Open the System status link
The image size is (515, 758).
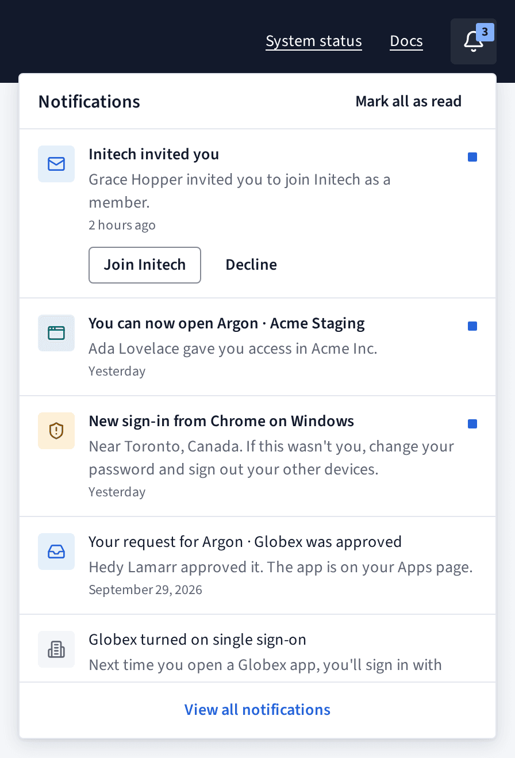314,41
